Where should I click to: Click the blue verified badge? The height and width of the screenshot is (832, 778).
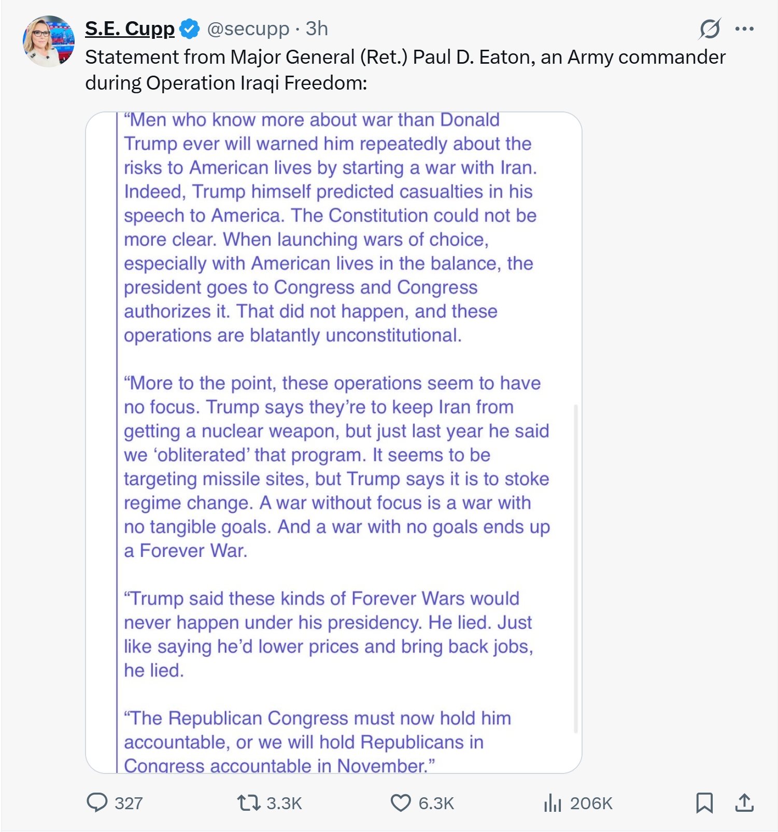[x=189, y=29]
